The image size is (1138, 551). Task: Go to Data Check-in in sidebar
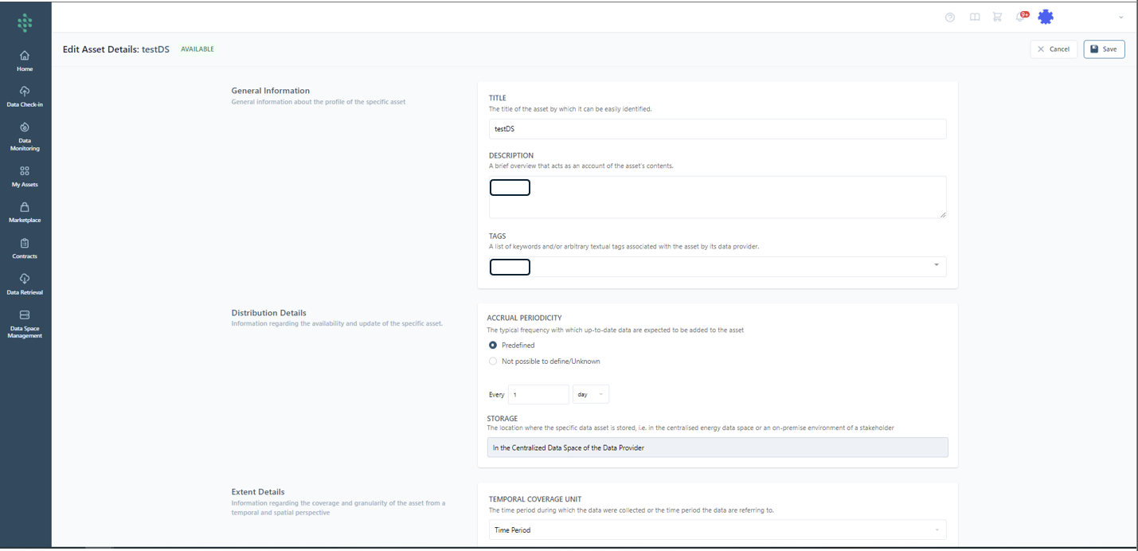coord(25,96)
